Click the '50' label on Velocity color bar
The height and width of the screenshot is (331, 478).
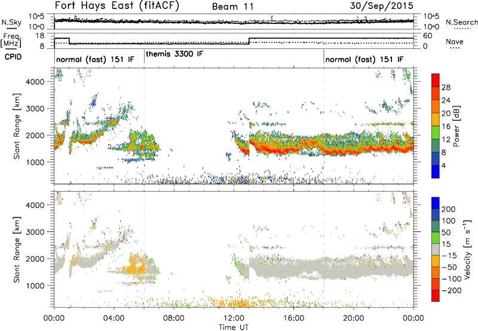[446, 232]
